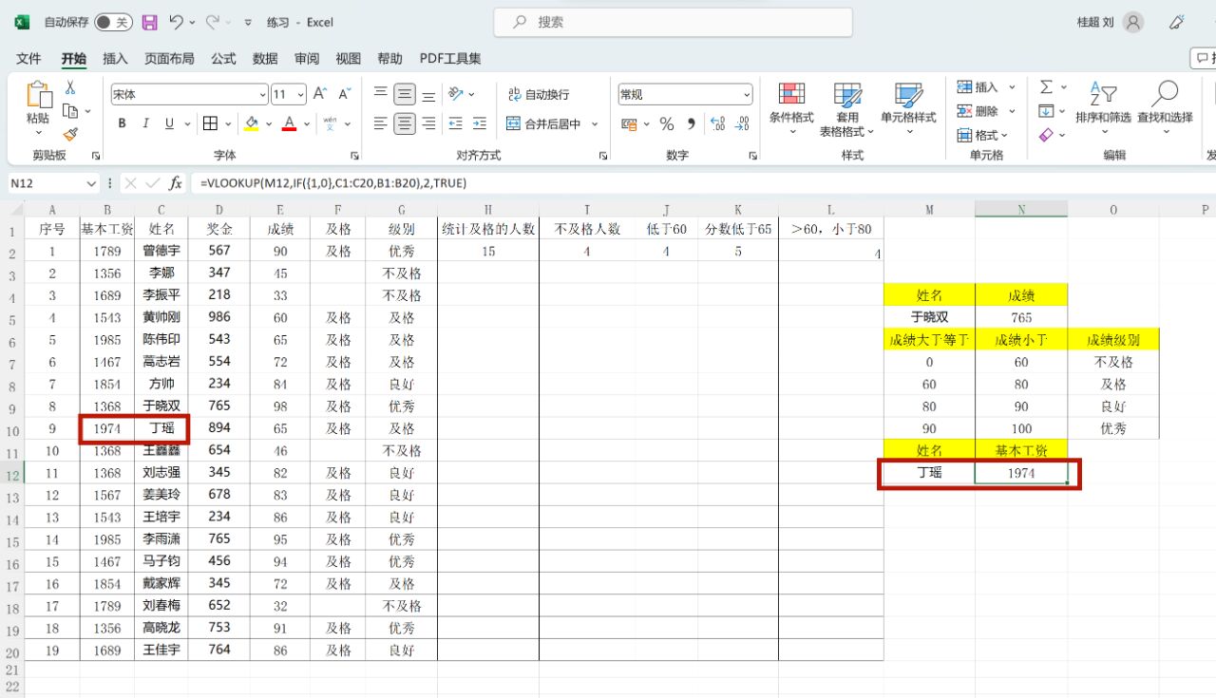Click the Clear eraser icon
1216x698 pixels.
coord(1046,136)
